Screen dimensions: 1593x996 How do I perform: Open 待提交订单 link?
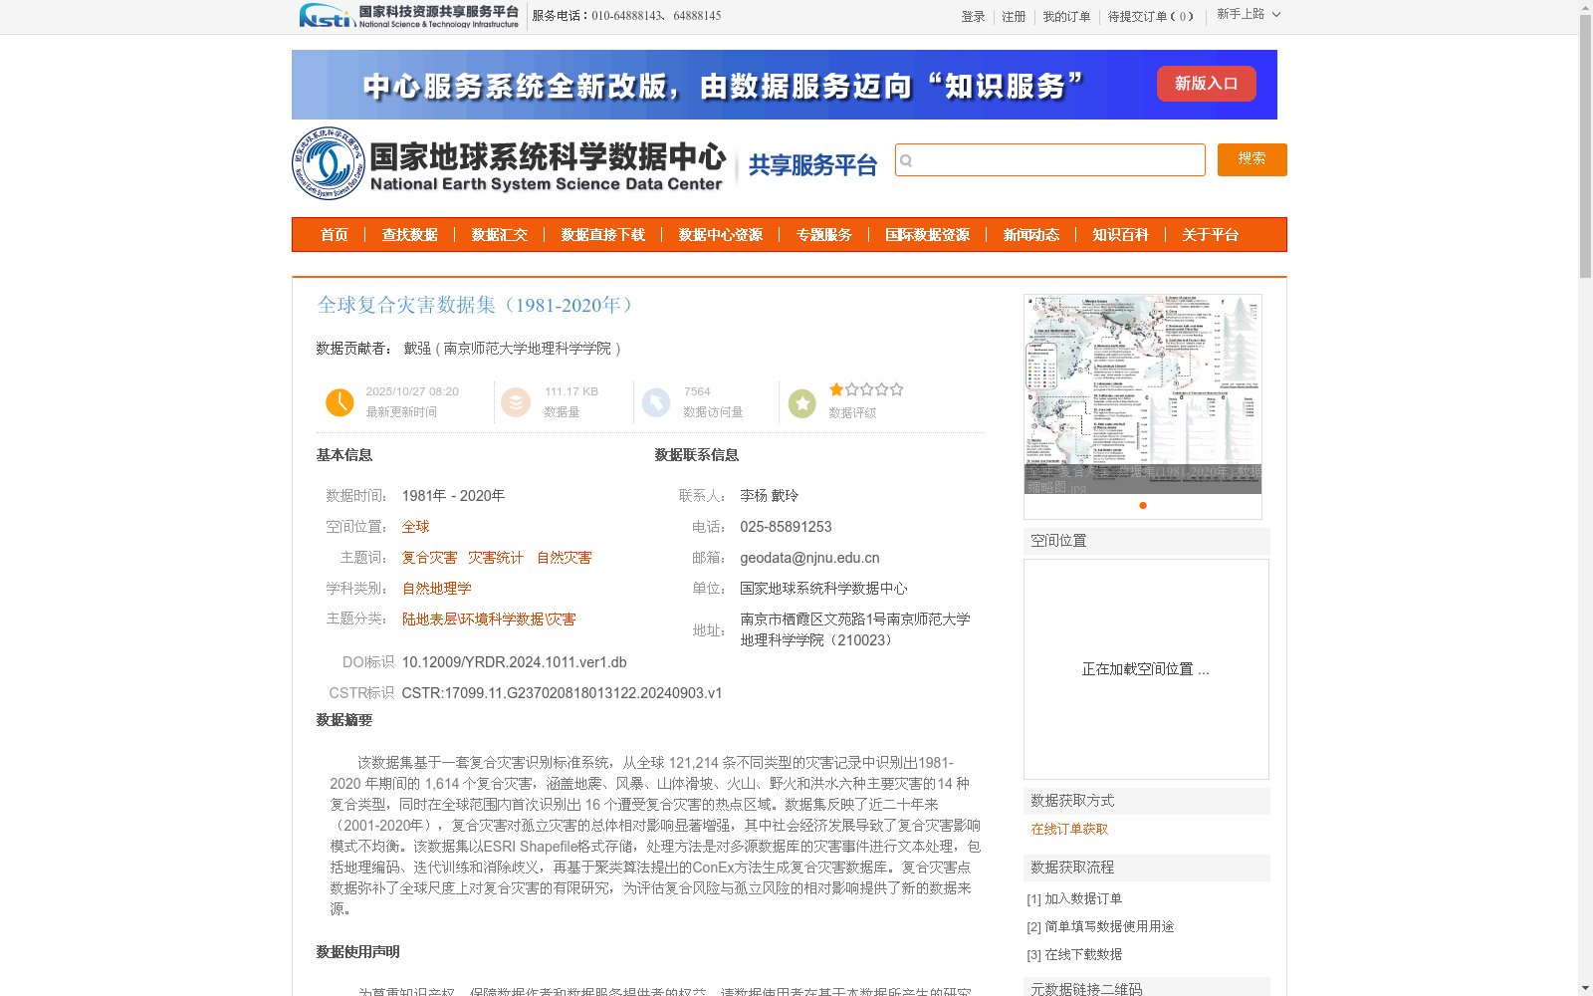pyautogui.click(x=1150, y=17)
